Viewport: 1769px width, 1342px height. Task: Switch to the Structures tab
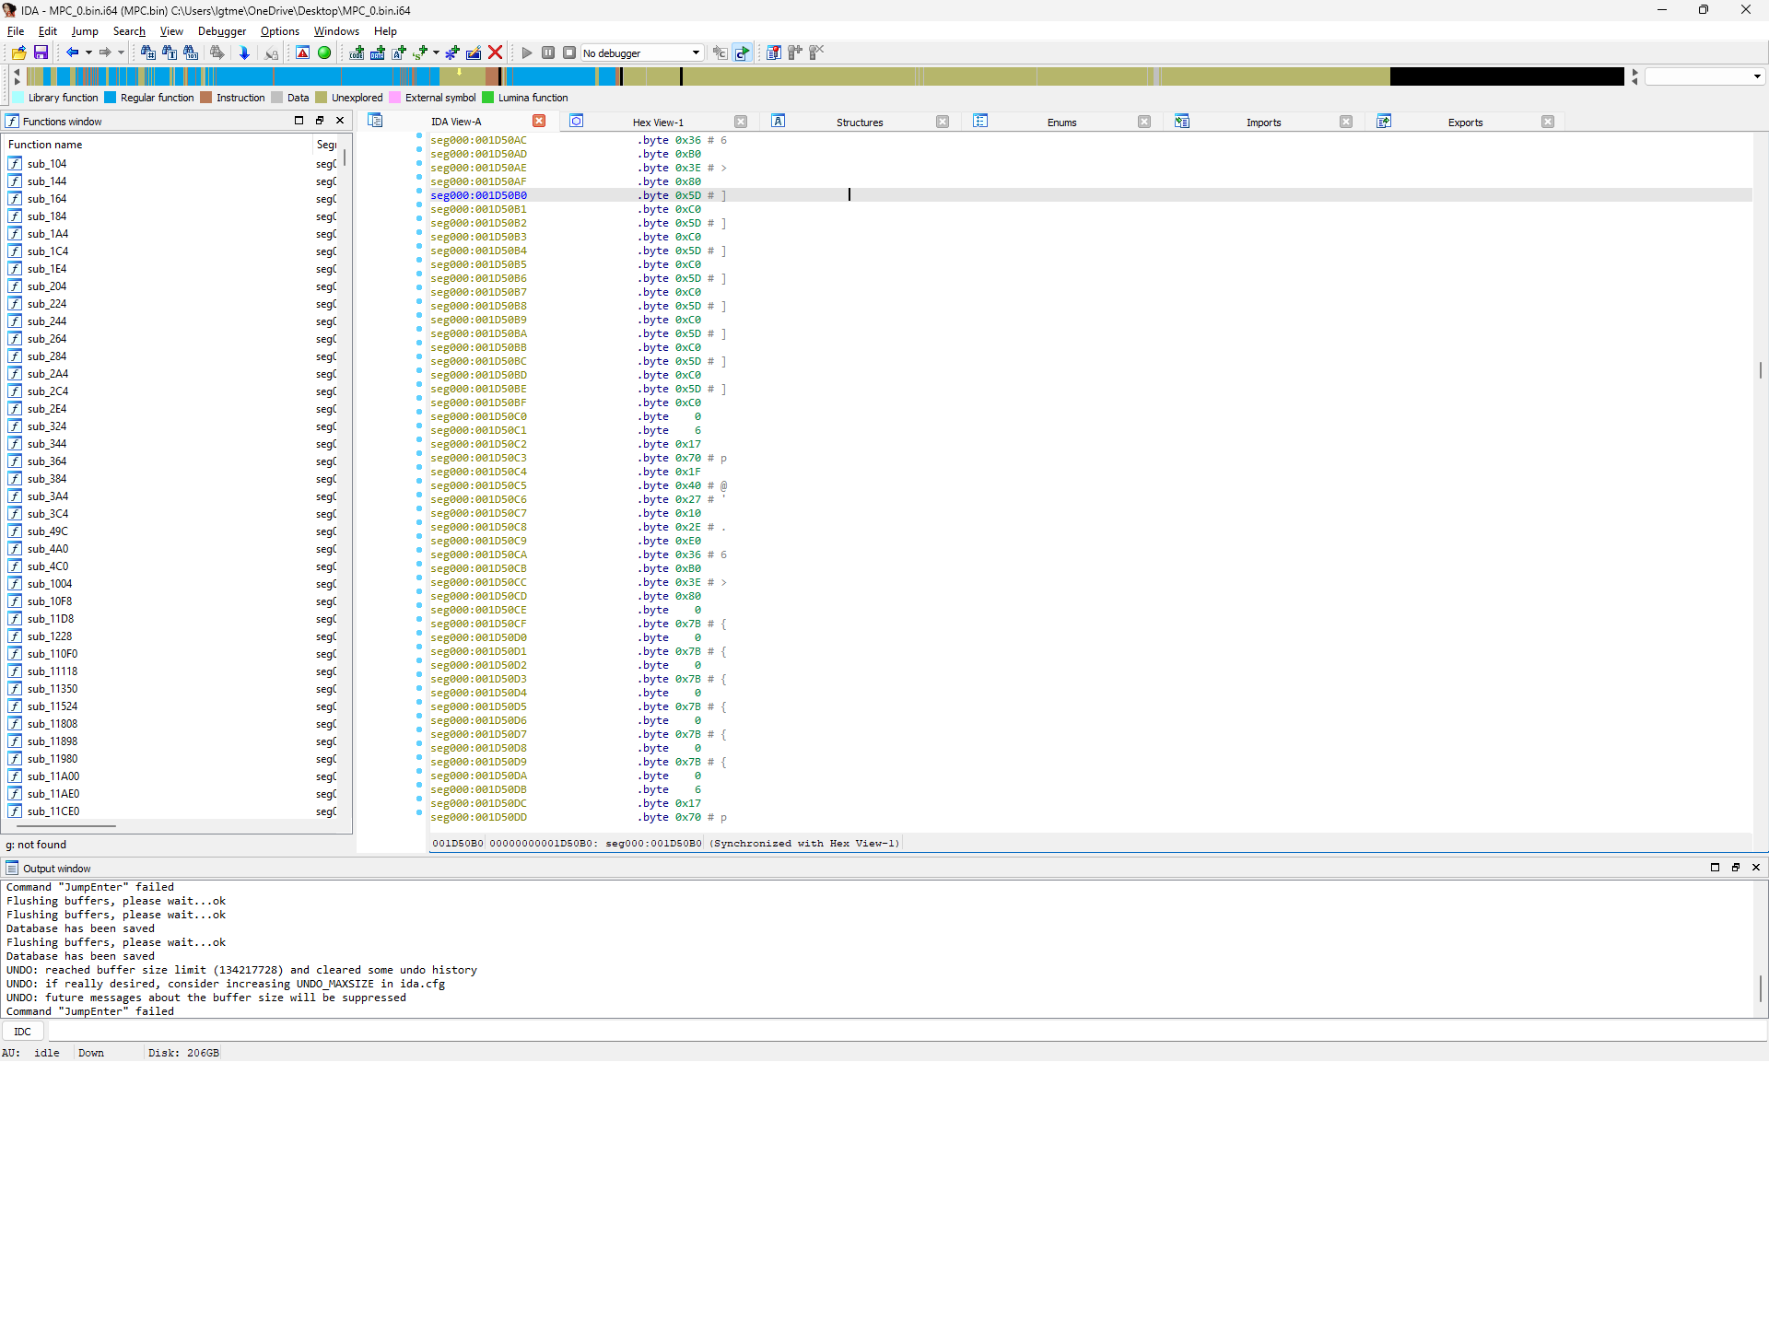(x=860, y=122)
